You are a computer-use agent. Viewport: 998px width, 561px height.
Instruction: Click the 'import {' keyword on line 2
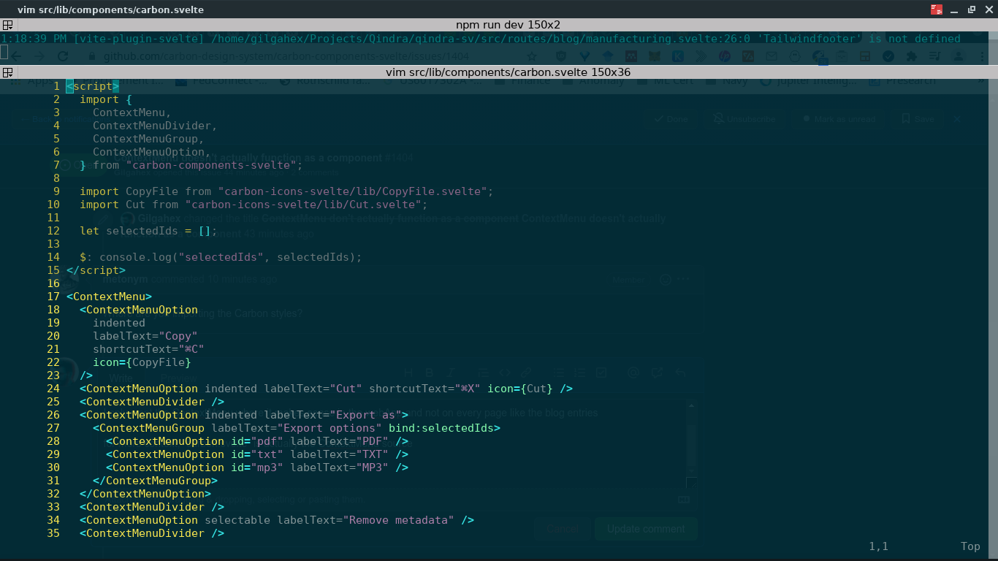click(x=106, y=99)
